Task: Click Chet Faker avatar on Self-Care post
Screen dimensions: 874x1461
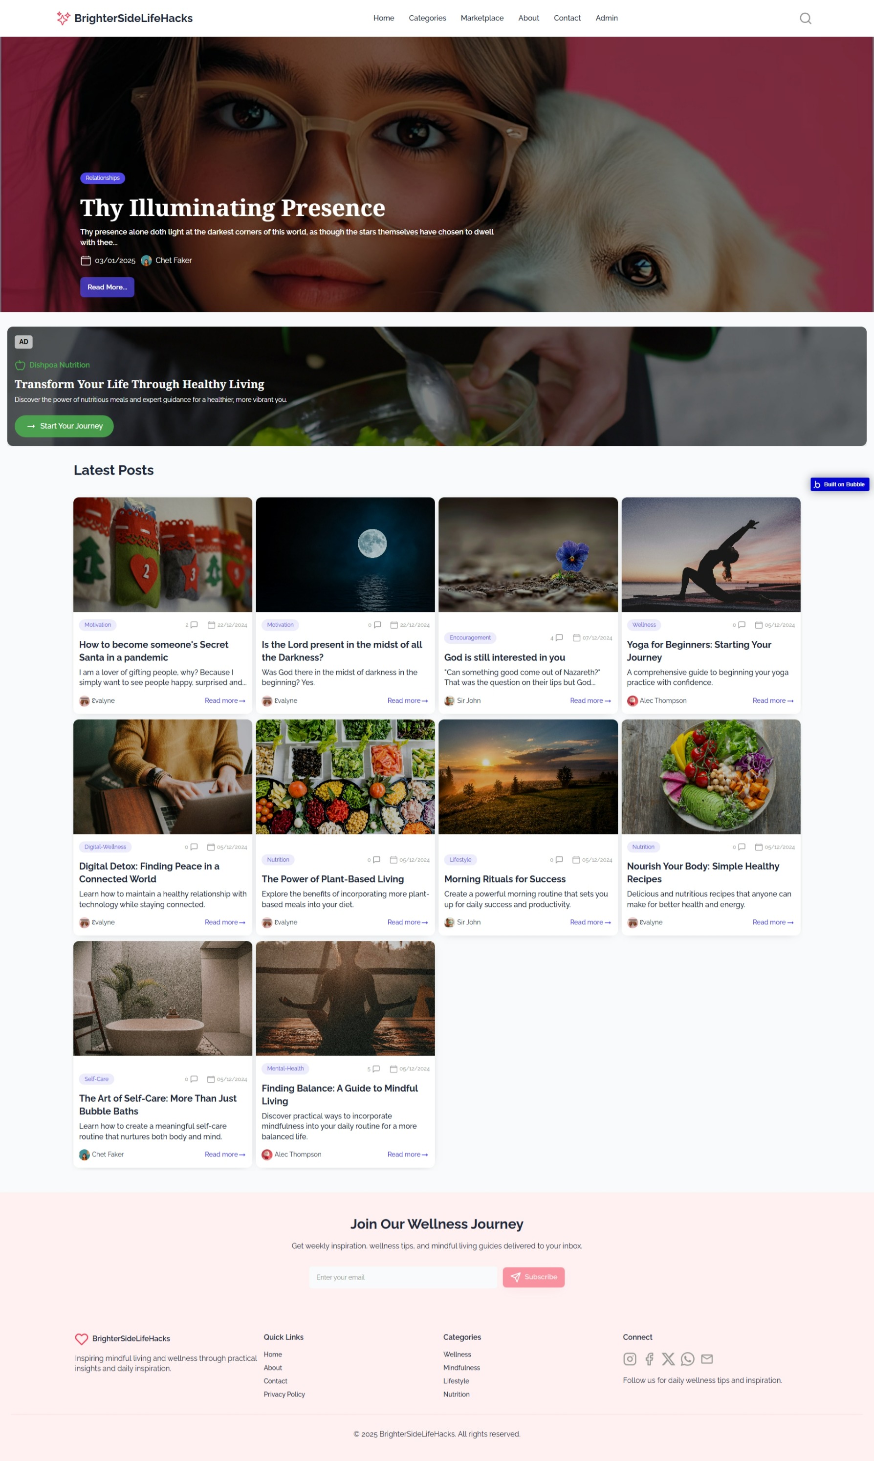Action: tap(84, 1154)
